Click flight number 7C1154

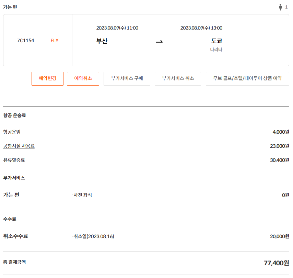26,41
